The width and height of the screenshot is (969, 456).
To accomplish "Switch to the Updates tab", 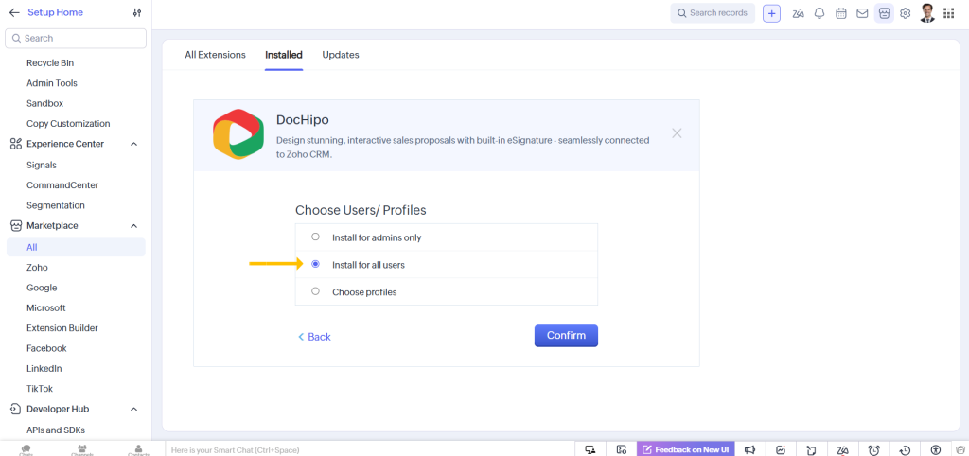I will [x=341, y=55].
